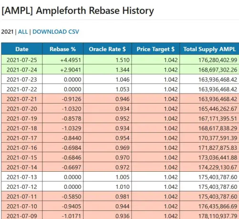The image size is (239, 219).
Task: Click the oracle rate 0.970
Action: pos(123,157)
